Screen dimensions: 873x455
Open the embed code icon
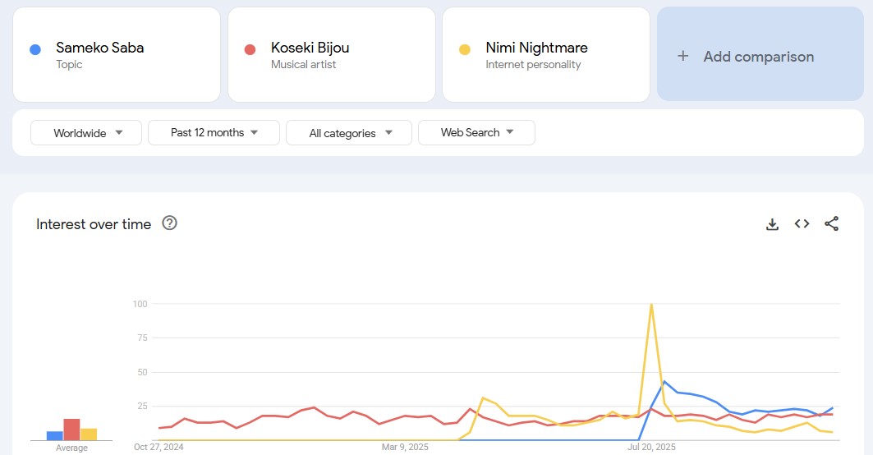click(x=802, y=224)
